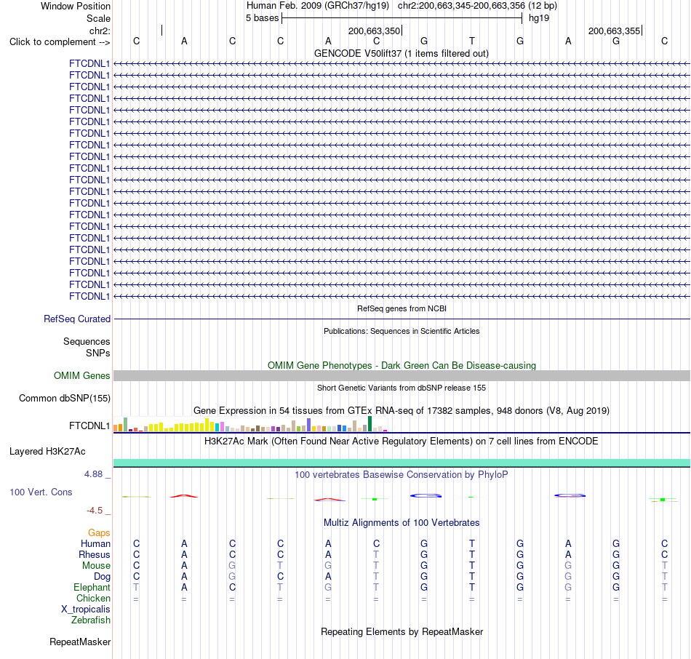Select the chr2: ruler label
Viewport: 691px width, 659px height.
click(x=100, y=31)
